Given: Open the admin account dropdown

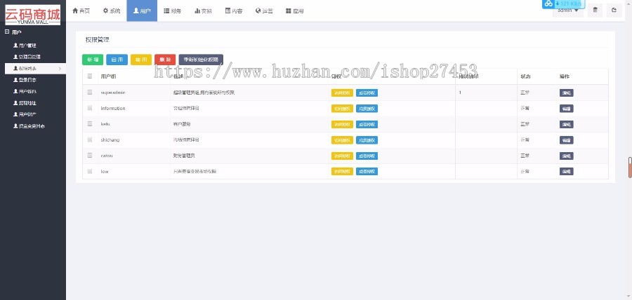Looking at the screenshot, I should 568,11.
